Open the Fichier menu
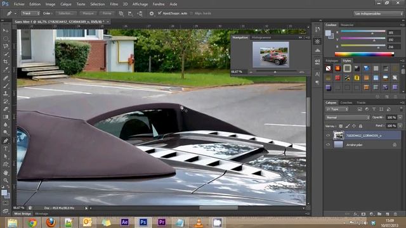This screenshot has width=406, height=228. click(x=19, y=4)
